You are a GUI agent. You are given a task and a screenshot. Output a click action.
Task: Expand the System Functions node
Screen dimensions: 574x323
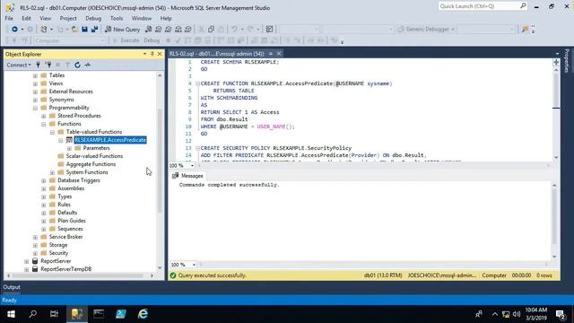click(52, 172)
